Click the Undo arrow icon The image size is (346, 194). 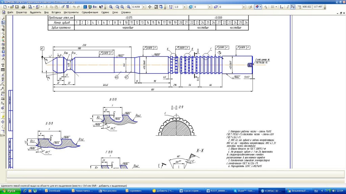click(x=74, y=7)
